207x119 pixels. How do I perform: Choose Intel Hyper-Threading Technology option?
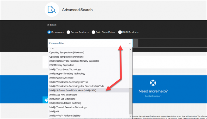67,73
